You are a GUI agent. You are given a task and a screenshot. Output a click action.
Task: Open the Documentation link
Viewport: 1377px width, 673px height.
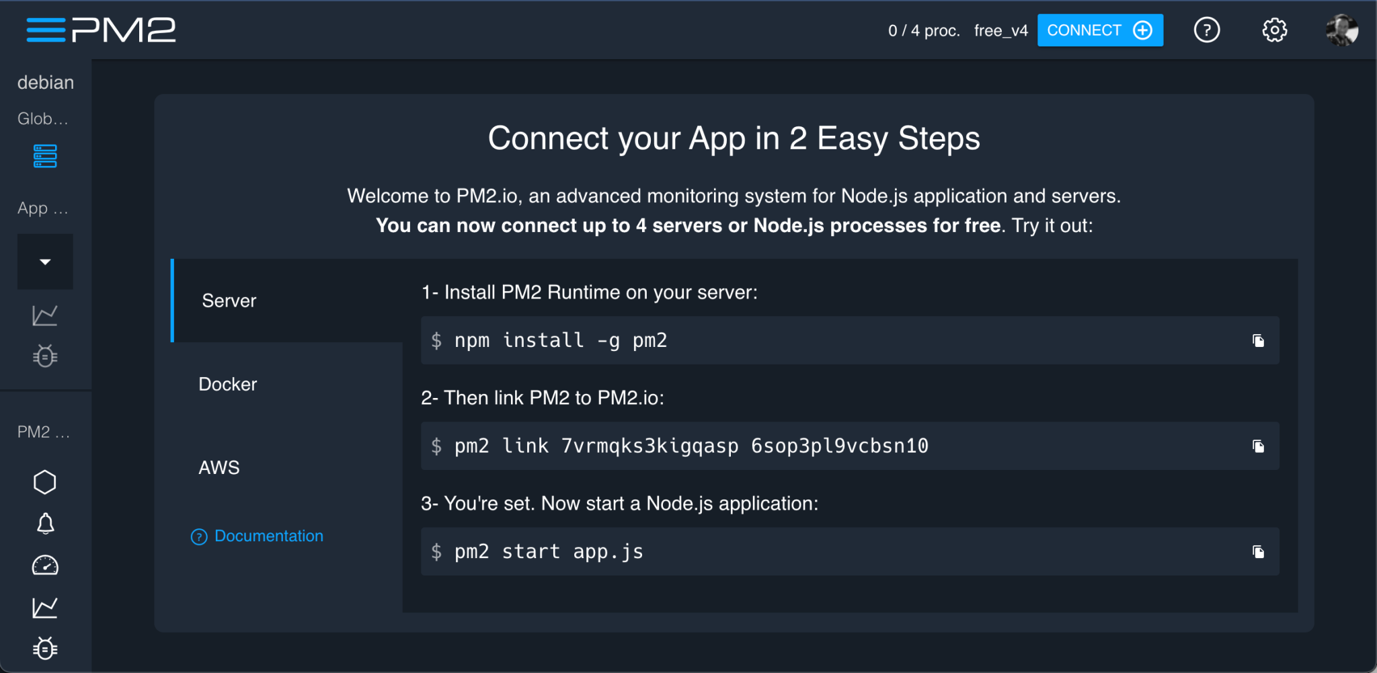tap(258, 536)
